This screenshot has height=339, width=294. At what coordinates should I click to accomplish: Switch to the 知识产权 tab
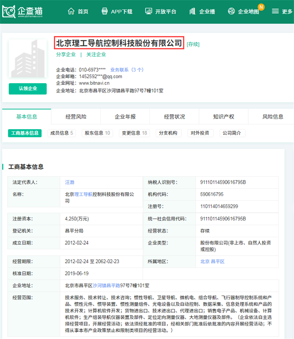pos(223,117)
